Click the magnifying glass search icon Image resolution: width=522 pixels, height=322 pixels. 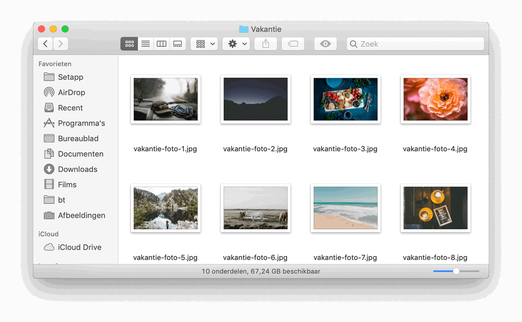[x=353, y=44]
